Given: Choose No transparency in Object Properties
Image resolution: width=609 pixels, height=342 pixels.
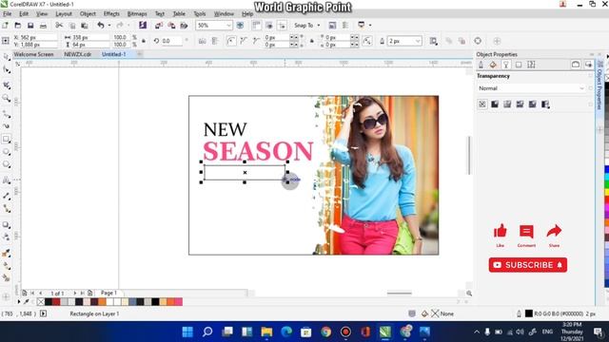Looking at the screenshot, I should coord(482,104).
